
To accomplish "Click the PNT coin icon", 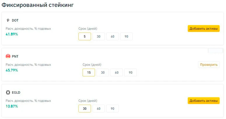I will tap(8, 56).
